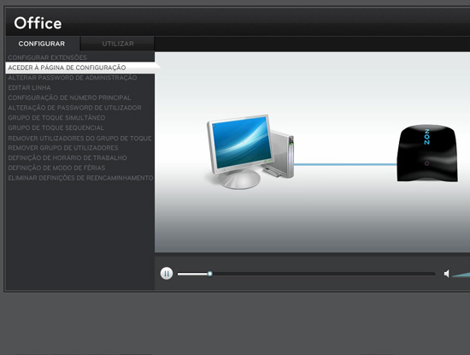
Task: Adjust the volume level ramp
Action: click(x=461, y=274)
